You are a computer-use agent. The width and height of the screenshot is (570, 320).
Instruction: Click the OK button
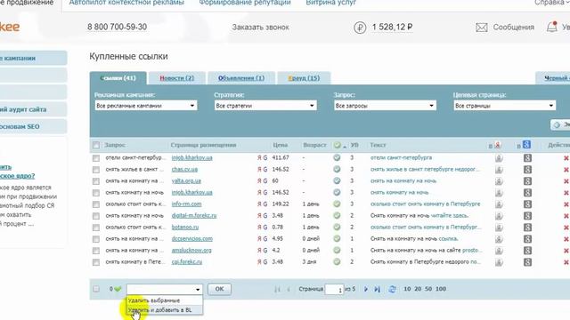coord(219,289)
